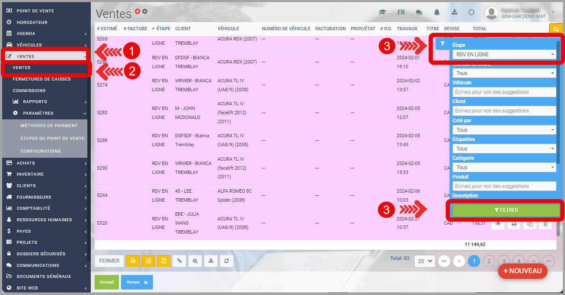Click the refresh icon below the table
The image size is (565, 295).
point(227,261)
